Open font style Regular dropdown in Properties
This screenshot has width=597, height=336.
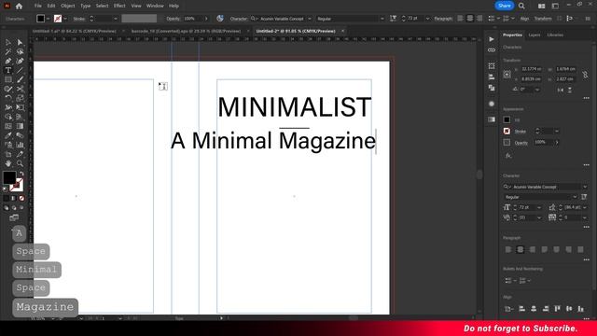point(575,197)
